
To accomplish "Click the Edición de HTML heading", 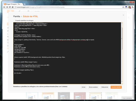I will pyautogui.click(x=31, y=16).
